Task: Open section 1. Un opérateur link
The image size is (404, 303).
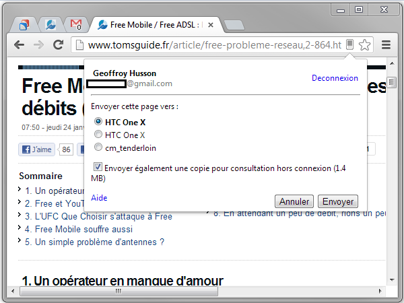Action: pyautogui.click(x=55, y=191)
